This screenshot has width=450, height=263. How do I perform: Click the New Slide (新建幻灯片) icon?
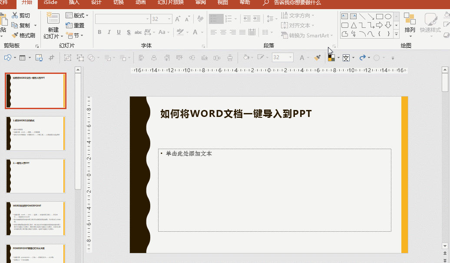click(53, 19)
